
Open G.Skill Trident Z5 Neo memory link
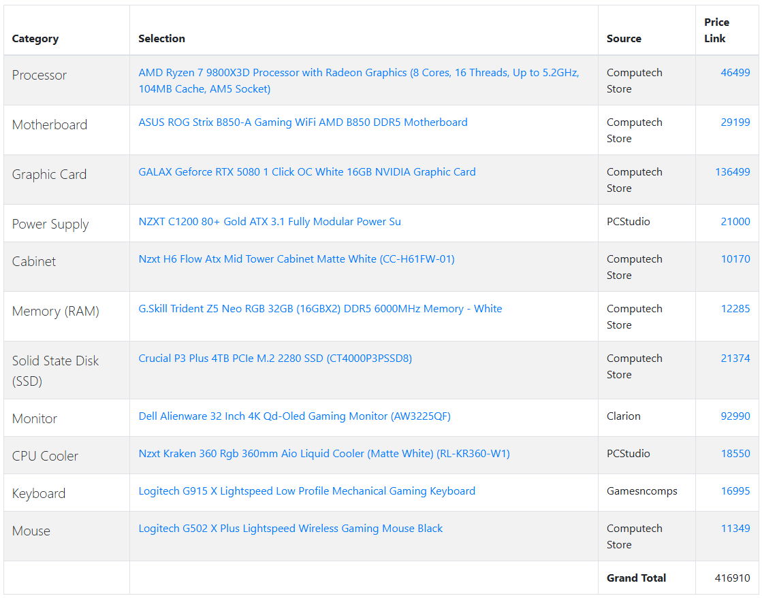pos(320,309)
